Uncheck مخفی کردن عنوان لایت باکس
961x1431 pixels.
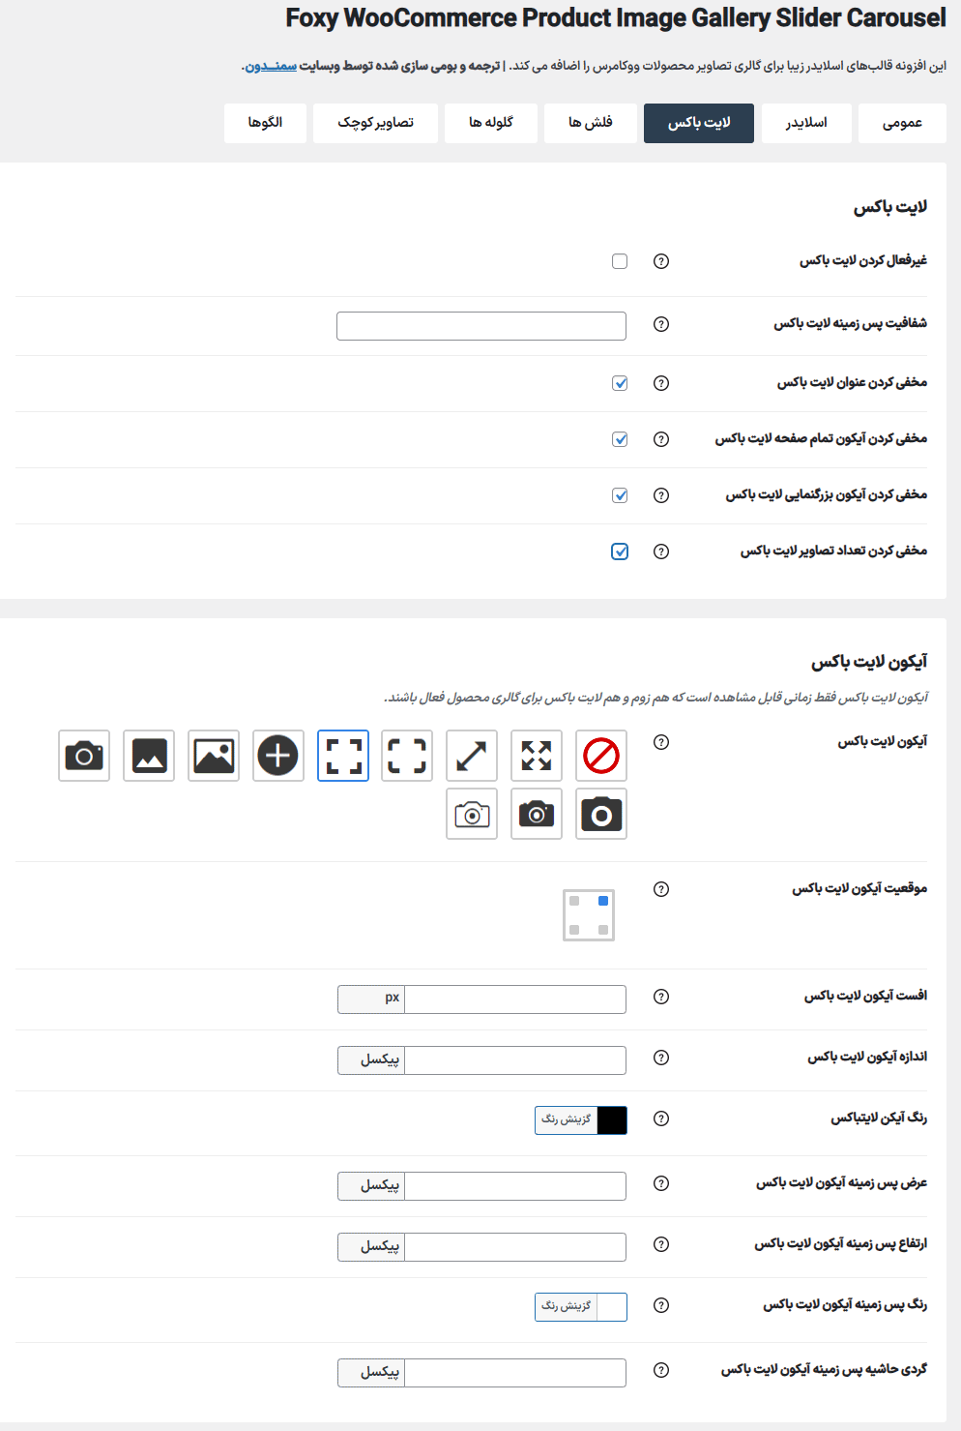(x=620, y=383)
